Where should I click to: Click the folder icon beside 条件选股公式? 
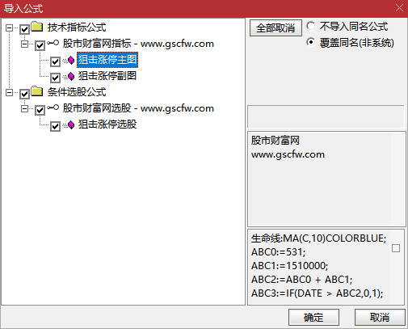pos(37,91)
